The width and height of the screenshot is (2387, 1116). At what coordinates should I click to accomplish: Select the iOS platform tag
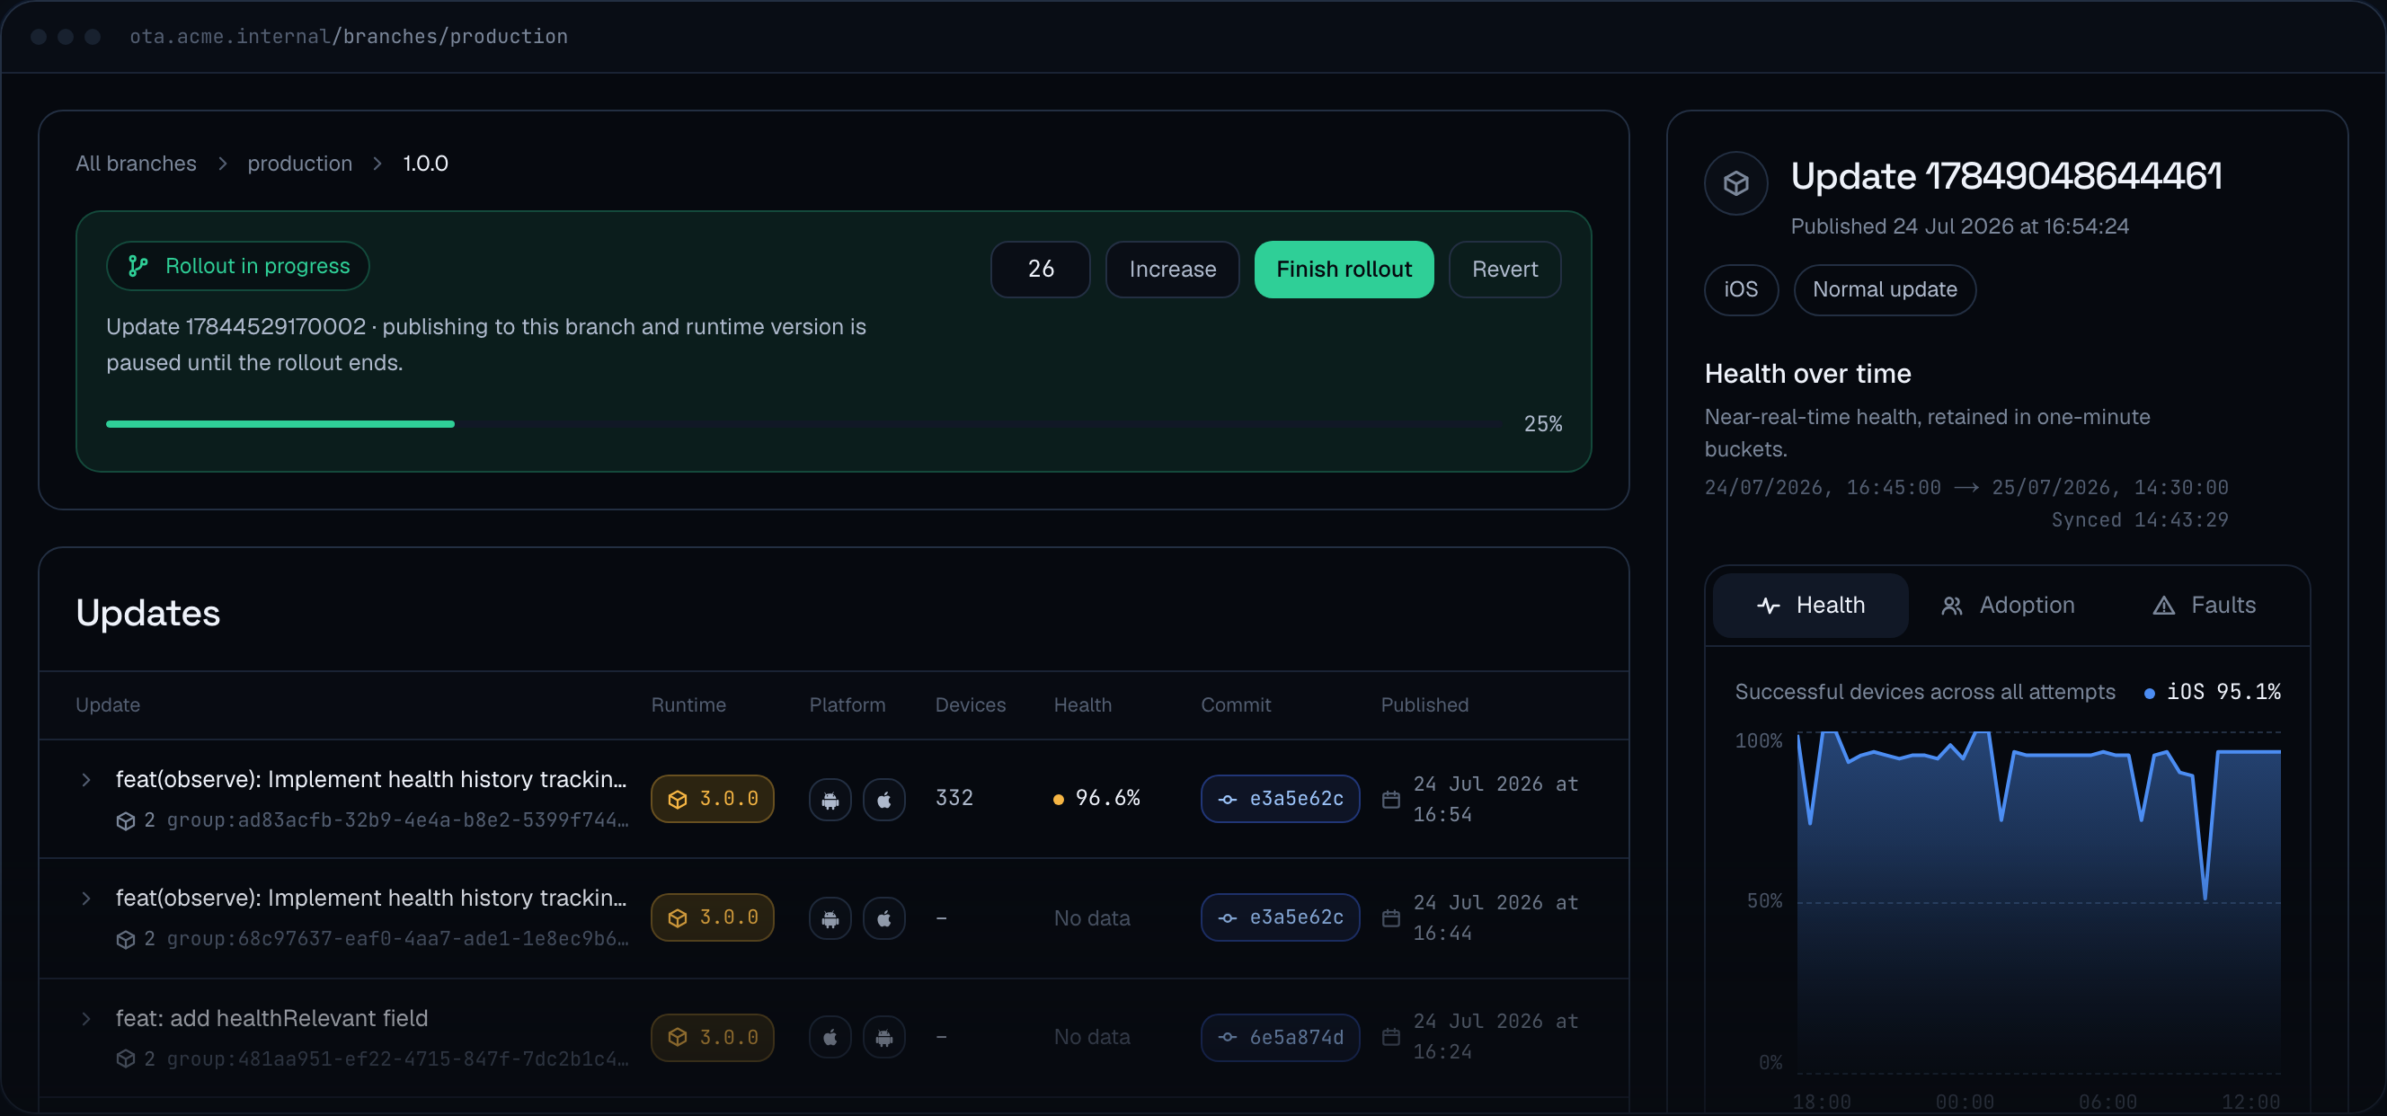1741,290
